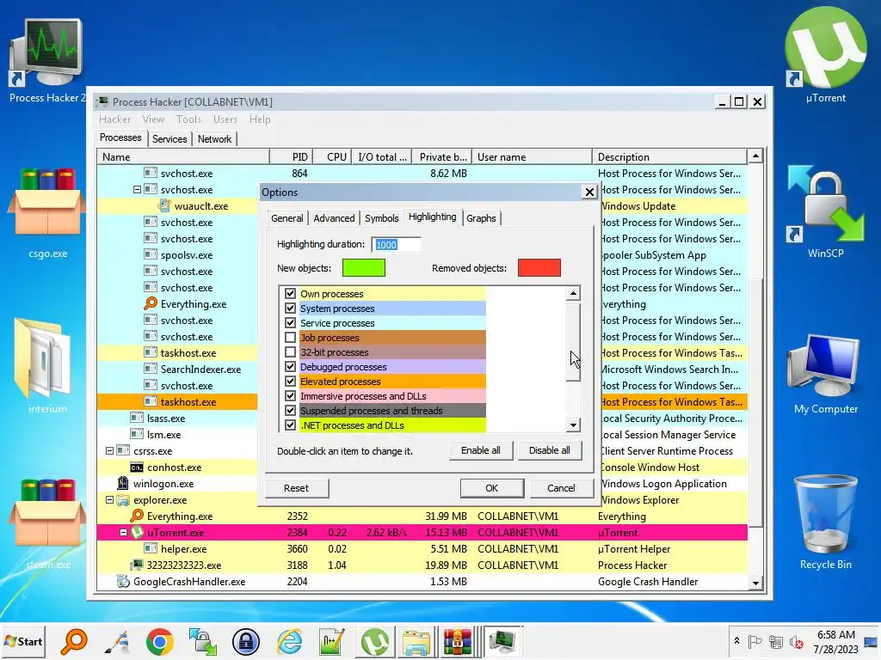Collapse the csrss.exe tree node
The width and height of the screenshot is (881, 660).
[109, 450]
